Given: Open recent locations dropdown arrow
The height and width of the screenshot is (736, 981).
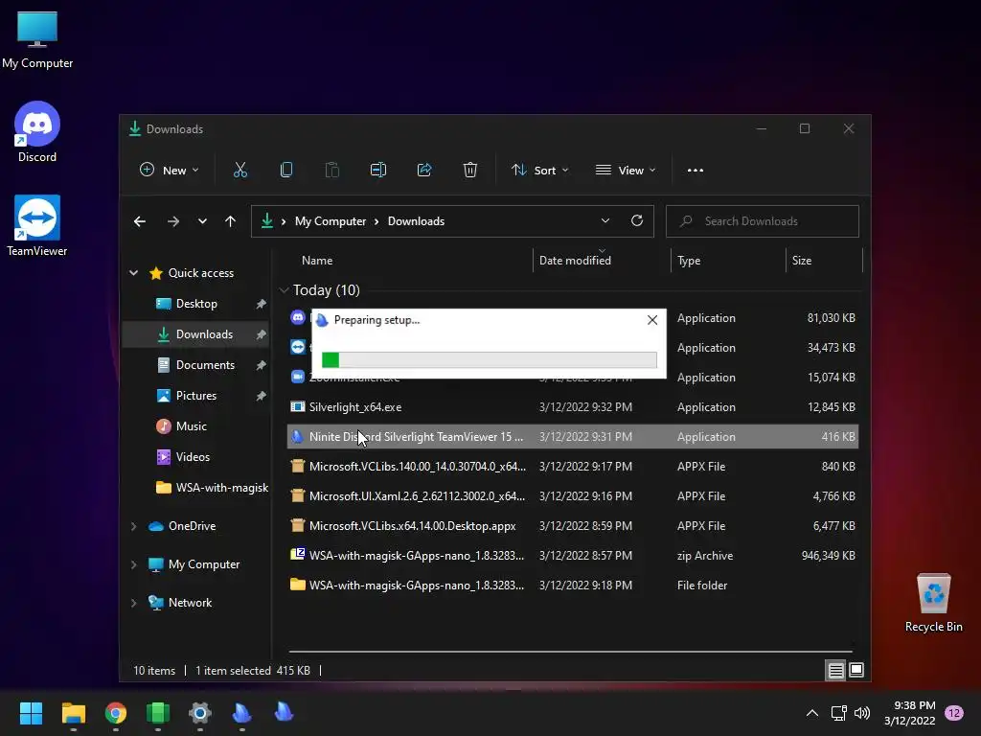Looking at the screenshot, I should coord(202,221).
